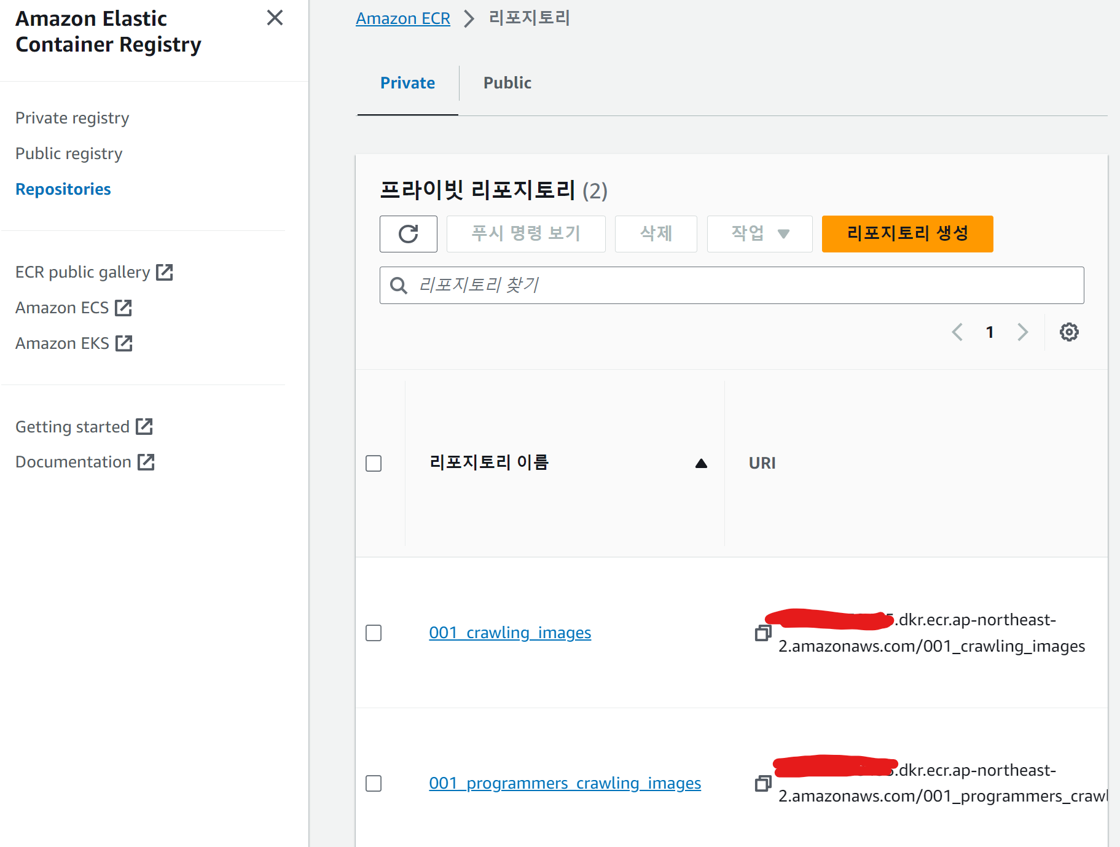
Task: Close the Amazon ECR side navigation panel
Action: tap(275, 18)
